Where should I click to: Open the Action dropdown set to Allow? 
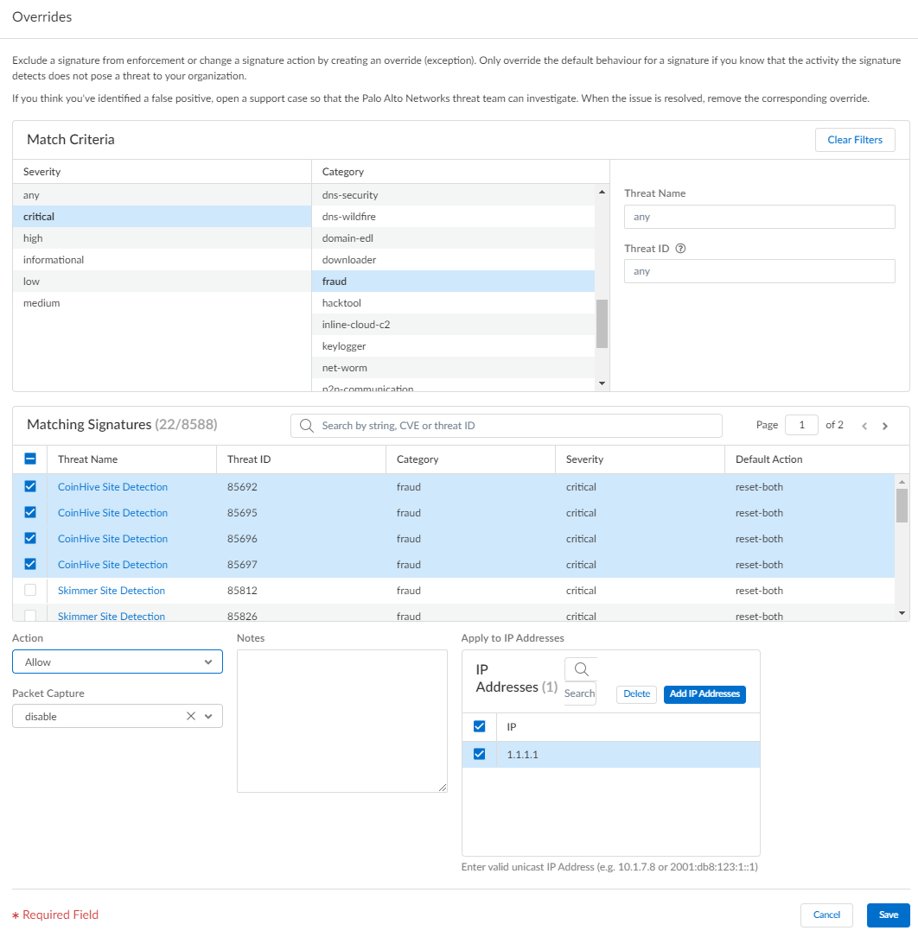click(118, 662)
